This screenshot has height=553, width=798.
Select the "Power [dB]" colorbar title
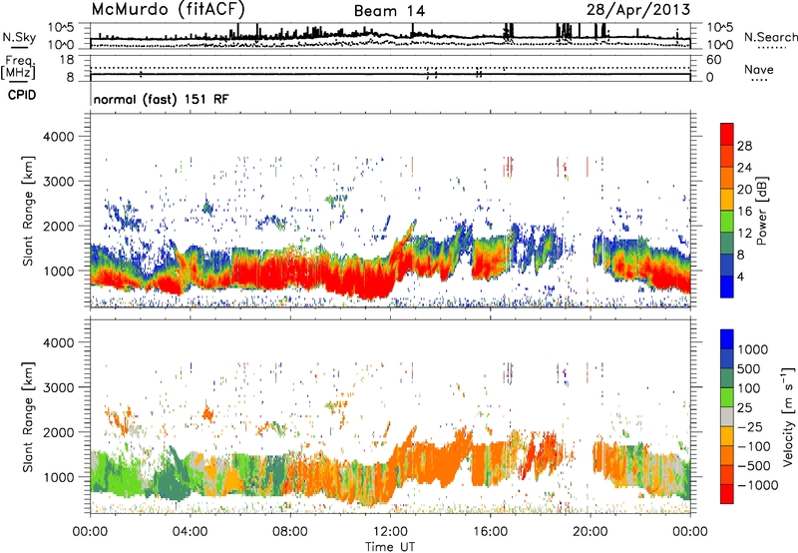(x=762, y=211)
